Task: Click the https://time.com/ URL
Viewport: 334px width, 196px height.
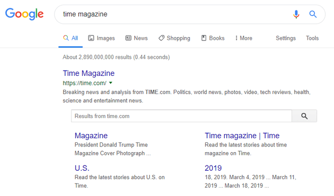Action: (84, 83)
